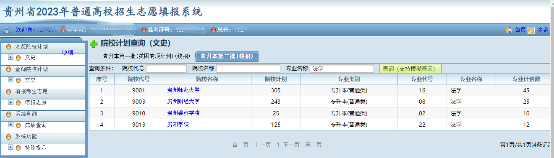Viewport: 554px width, 158px height.
Task: Select 特别提示 in the sidebar
Action: click(x=36, y=148)
